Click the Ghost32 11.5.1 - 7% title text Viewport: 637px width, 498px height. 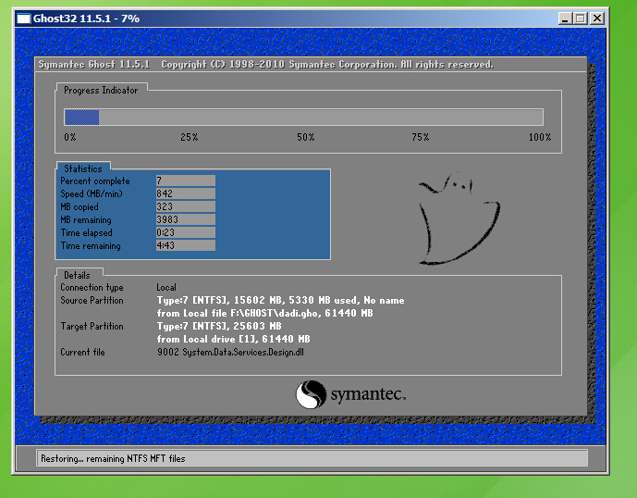[86, 19]
